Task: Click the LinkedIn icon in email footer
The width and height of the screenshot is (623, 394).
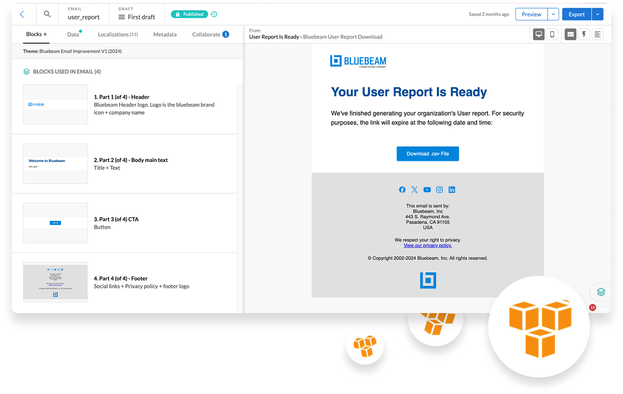Action: click(x=452, y=190)
